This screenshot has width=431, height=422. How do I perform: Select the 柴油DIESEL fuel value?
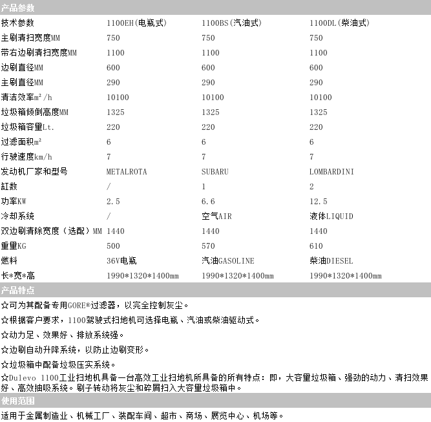point(331,261)
